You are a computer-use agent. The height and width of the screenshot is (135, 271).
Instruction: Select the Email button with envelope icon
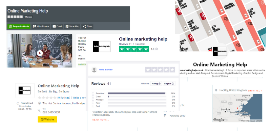point(57,26)
